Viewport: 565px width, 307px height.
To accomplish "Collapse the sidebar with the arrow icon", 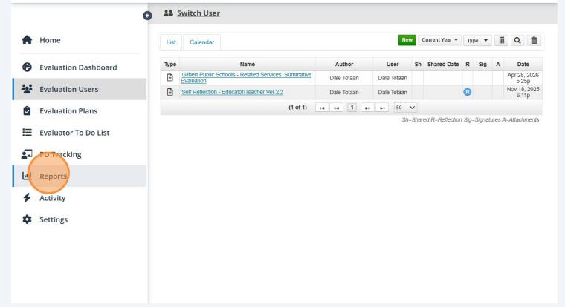I will click(147, 16).
